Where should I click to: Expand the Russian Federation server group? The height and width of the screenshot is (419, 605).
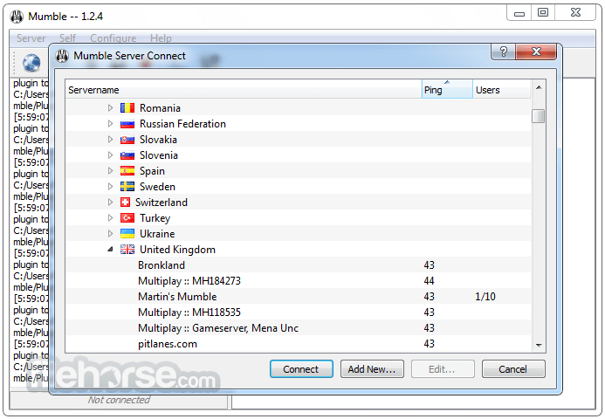110,124
